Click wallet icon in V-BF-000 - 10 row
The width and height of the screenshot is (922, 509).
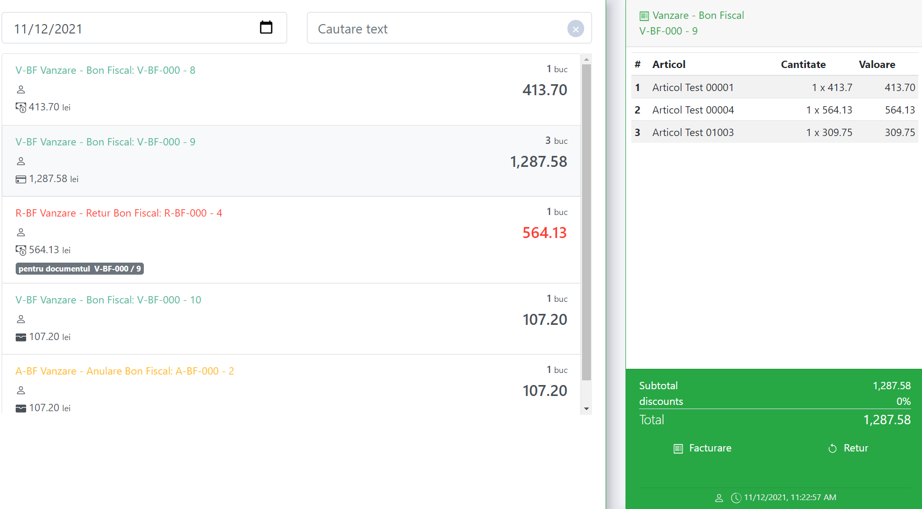coord(21,337)
